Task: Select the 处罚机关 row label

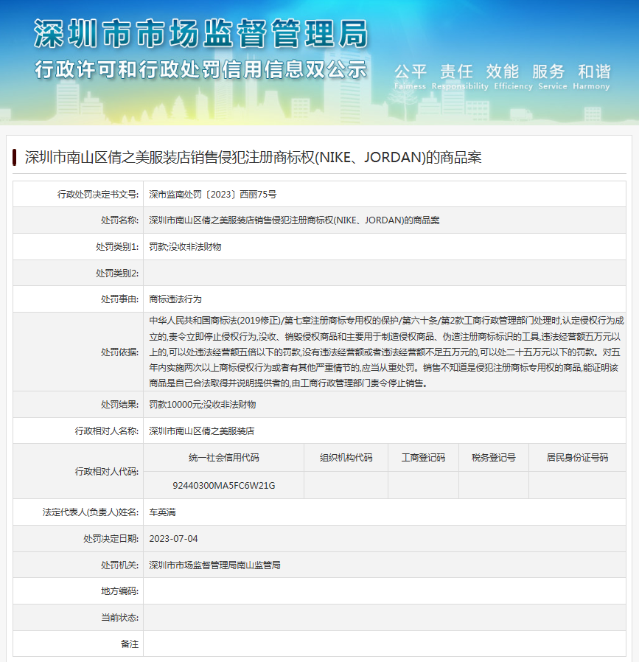Action: pyautogui.click(x=120, y=565)
